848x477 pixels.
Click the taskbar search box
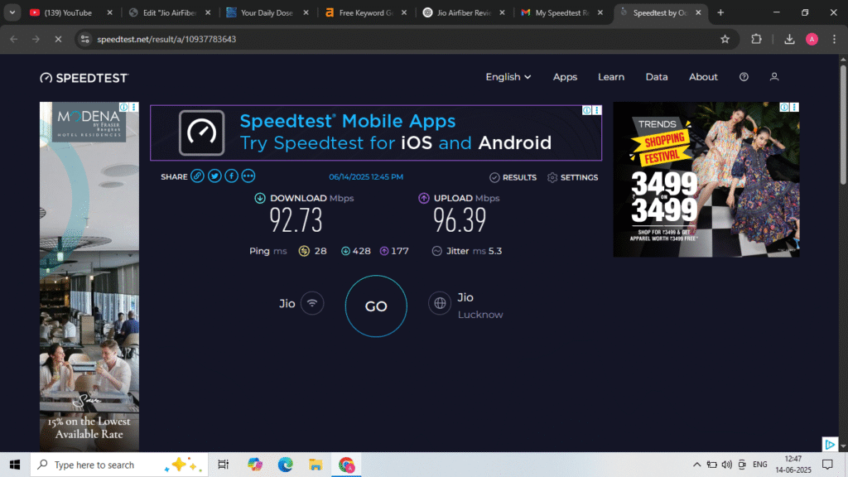119,465
